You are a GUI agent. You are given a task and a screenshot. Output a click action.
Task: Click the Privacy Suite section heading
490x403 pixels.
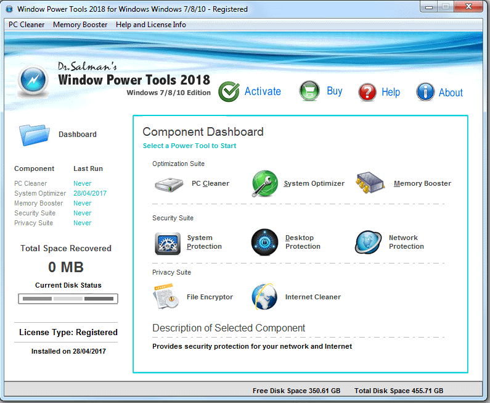(171, 272)
